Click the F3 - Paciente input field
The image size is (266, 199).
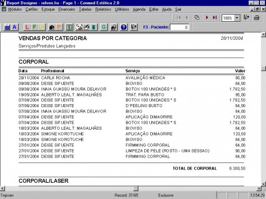179,27
